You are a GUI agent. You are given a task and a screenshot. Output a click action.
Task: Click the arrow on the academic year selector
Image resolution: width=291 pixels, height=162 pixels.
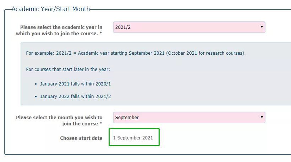(262, 27)
